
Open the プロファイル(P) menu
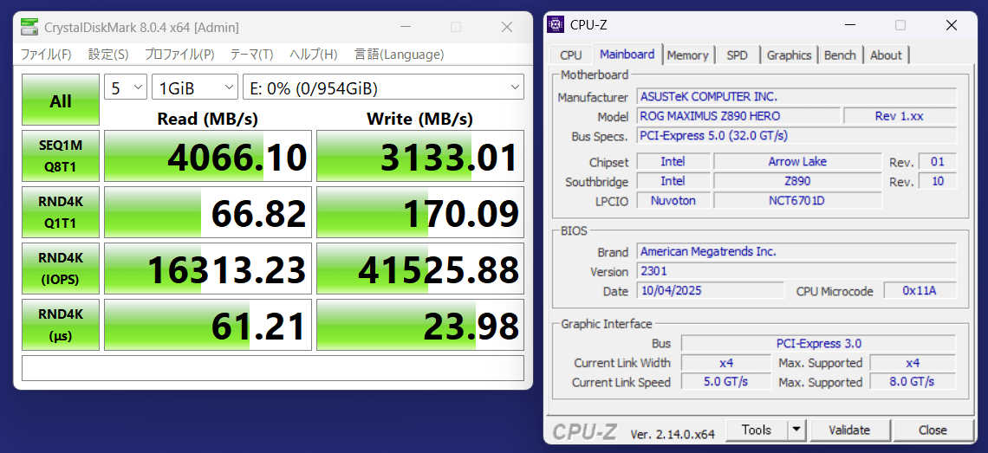(x=179, y=55)
